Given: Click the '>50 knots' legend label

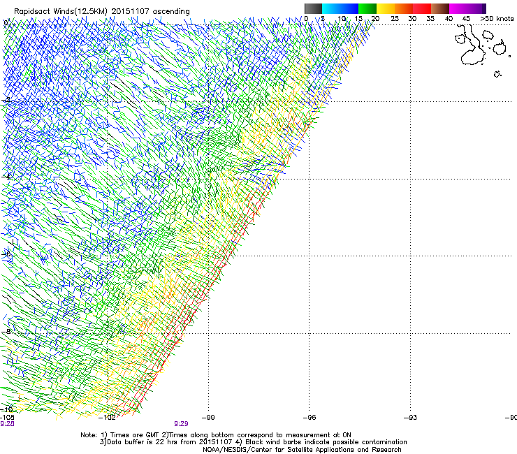Looking at the screenshot, I should tap(497, 18).
